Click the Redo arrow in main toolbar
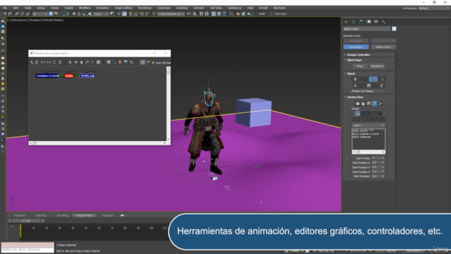The image size is (451, 254). click(x=10, y=14)
